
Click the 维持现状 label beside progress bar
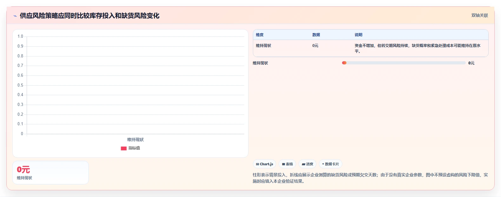(x=260, y=63)
